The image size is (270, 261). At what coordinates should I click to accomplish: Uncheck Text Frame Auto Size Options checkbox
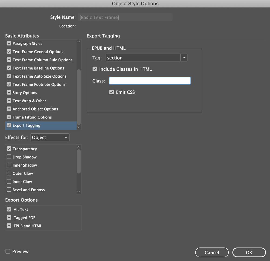(x=9, y=76)
